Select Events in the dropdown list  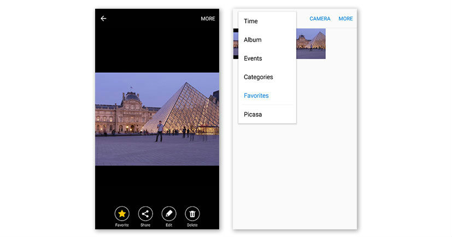[253, 58]
